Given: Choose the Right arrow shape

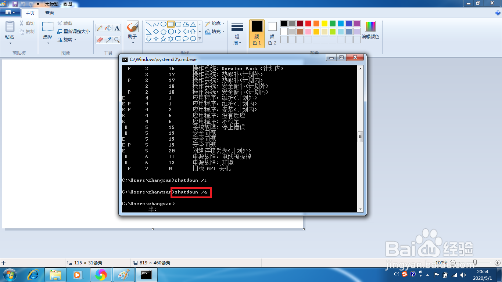Looking at the screenshot, I should (x=178, y=32).
